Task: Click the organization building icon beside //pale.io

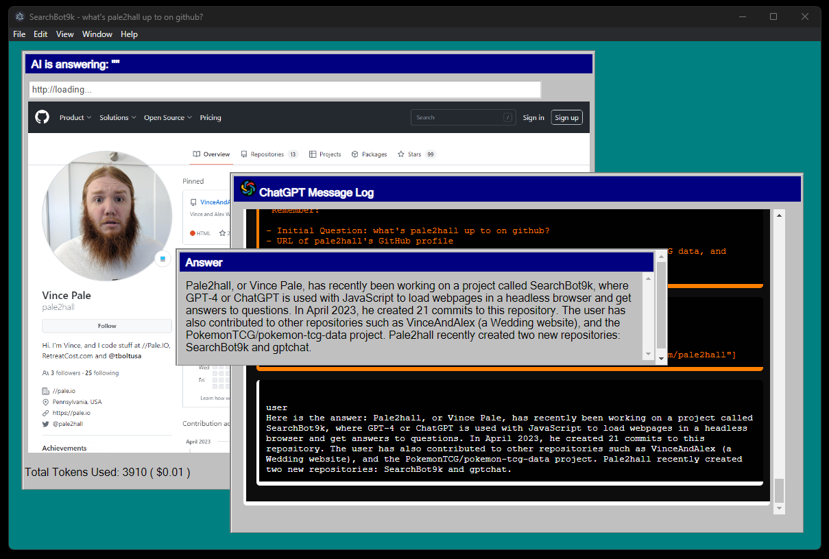Action: pos(45,391)
